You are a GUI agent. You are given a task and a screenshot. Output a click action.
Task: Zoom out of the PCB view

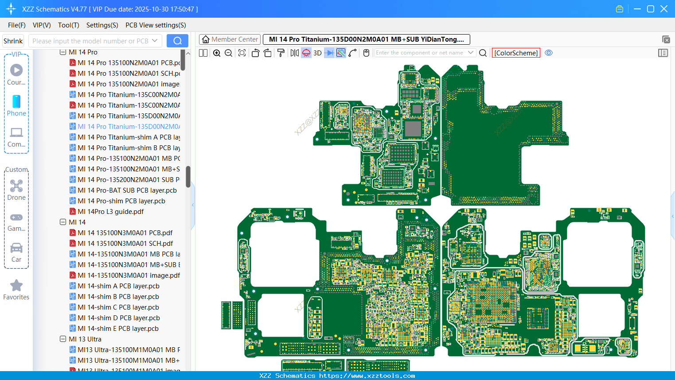tap(229, 53)
